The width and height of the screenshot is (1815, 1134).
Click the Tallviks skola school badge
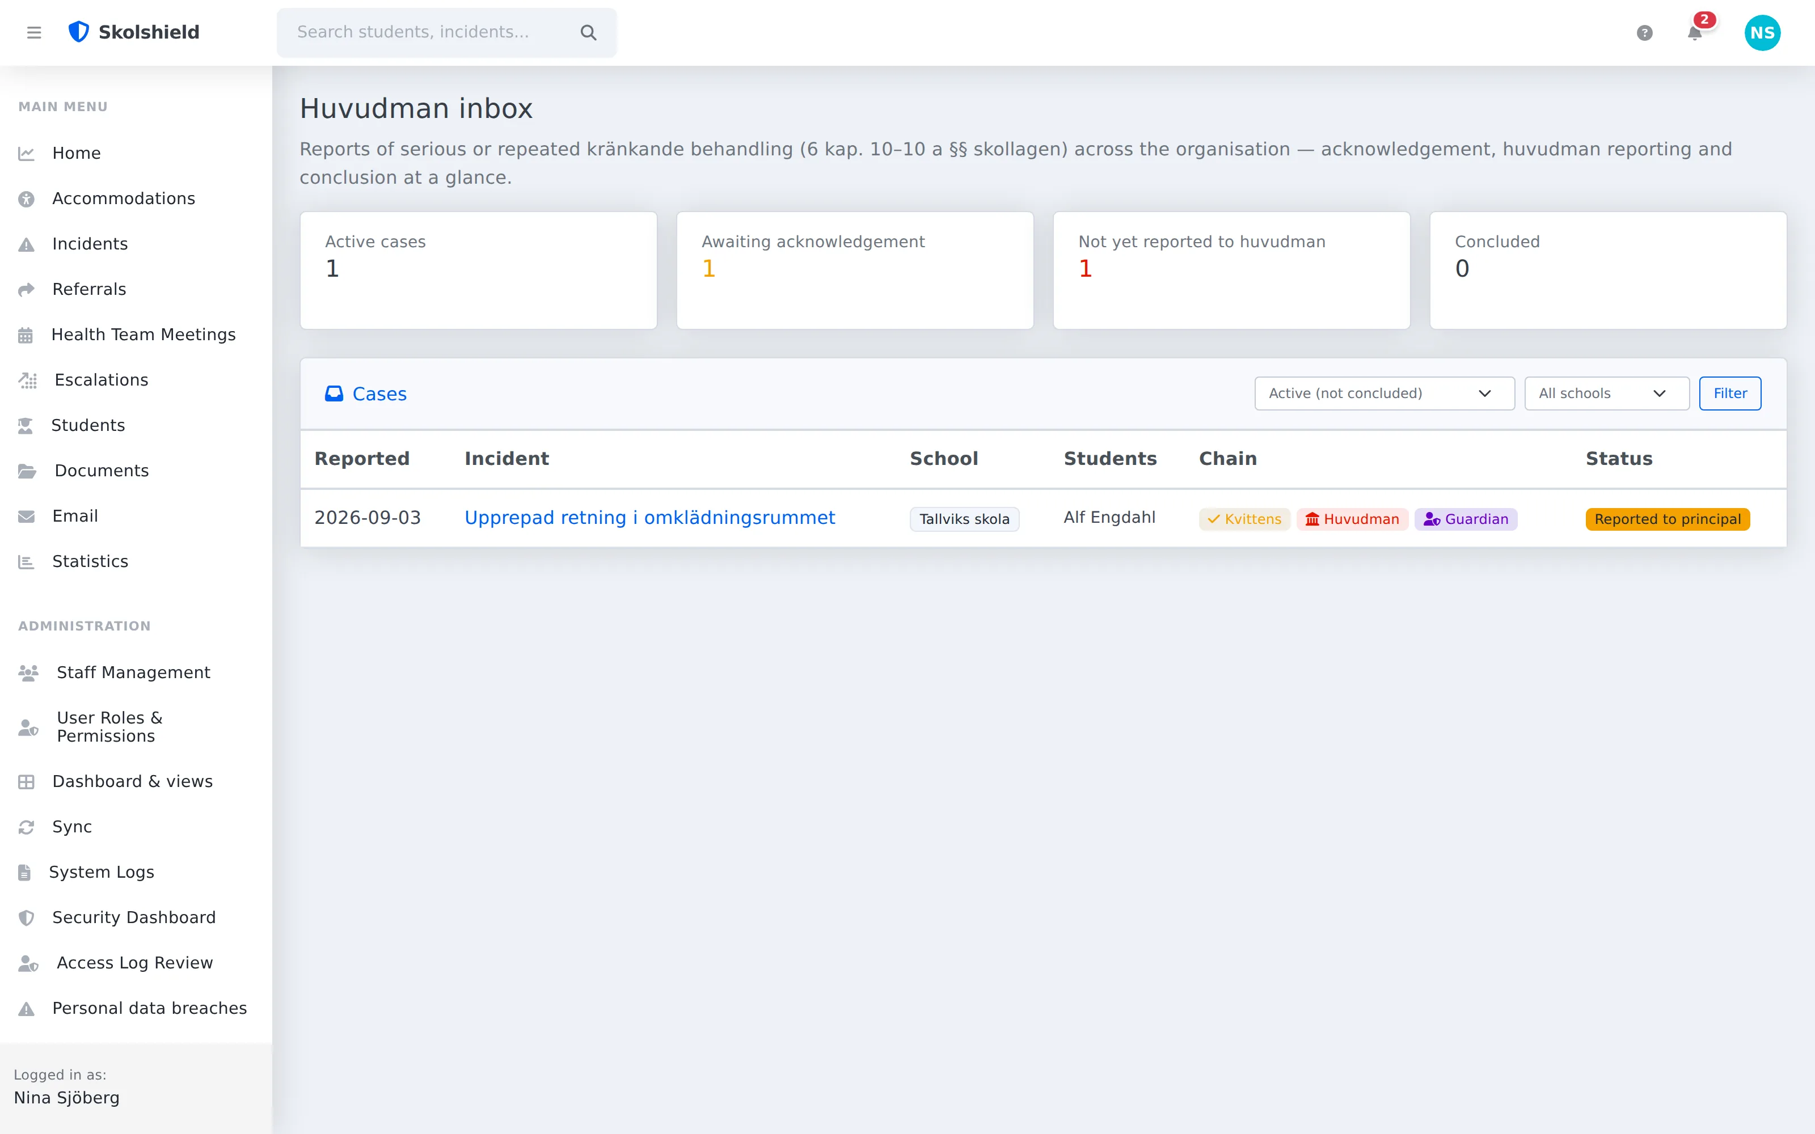tap(964, 520)
